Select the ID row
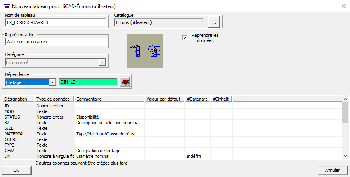This screenshot has height=177, width=350. (172, 106)
